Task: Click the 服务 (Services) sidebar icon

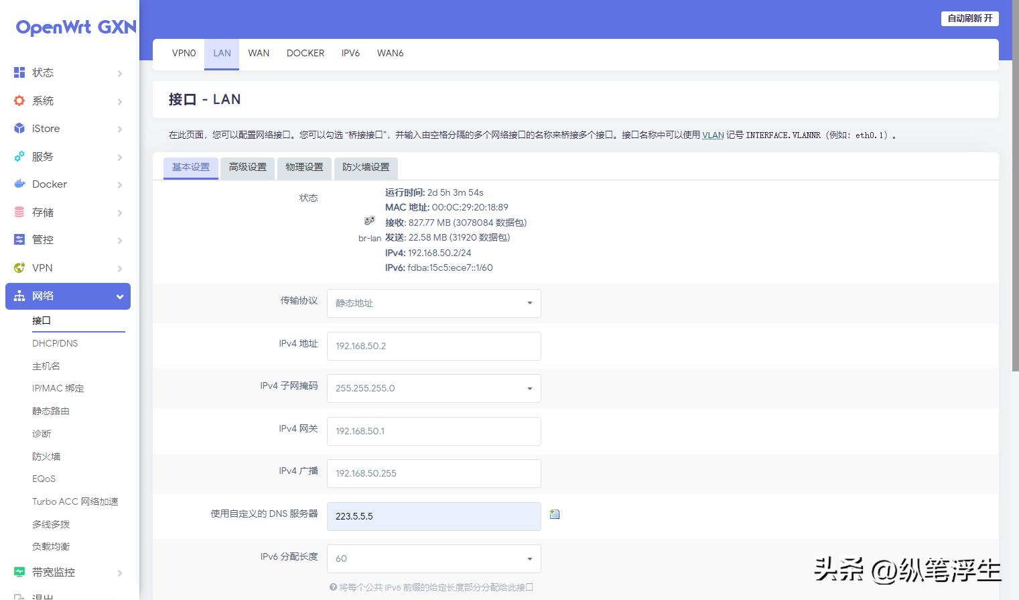Action: (x=18, y=157)
